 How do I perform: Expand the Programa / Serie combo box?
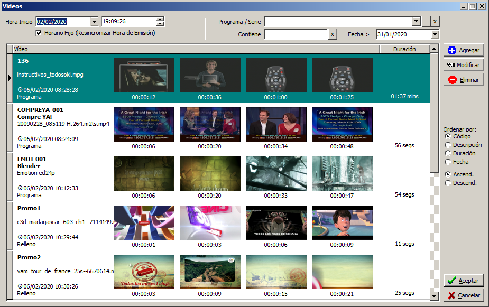click(417, 22)
